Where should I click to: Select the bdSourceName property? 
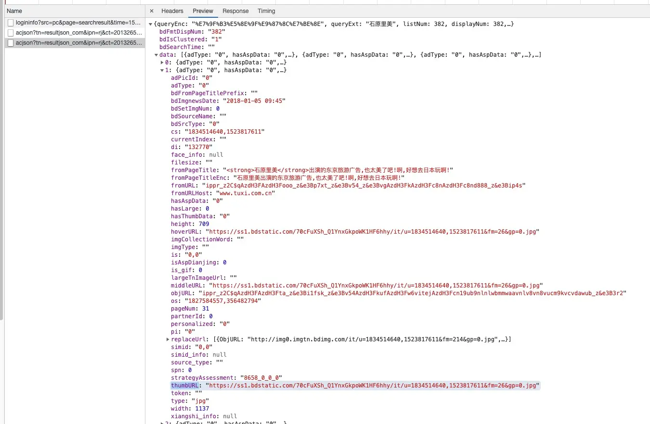click(x=198, y=116)
